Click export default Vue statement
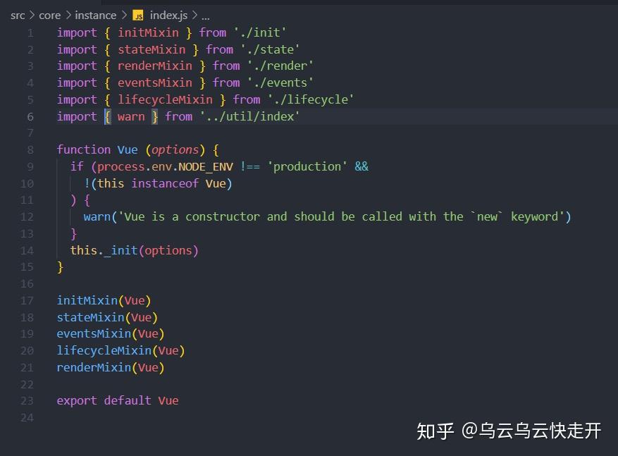The height and width of the screenshot is (456, 618). coord(118,401)
